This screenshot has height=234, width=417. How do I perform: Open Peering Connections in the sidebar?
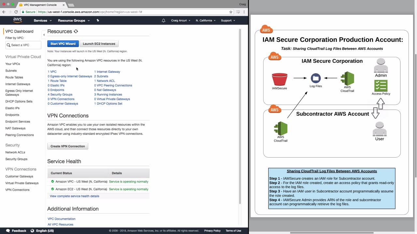[20, 135]
